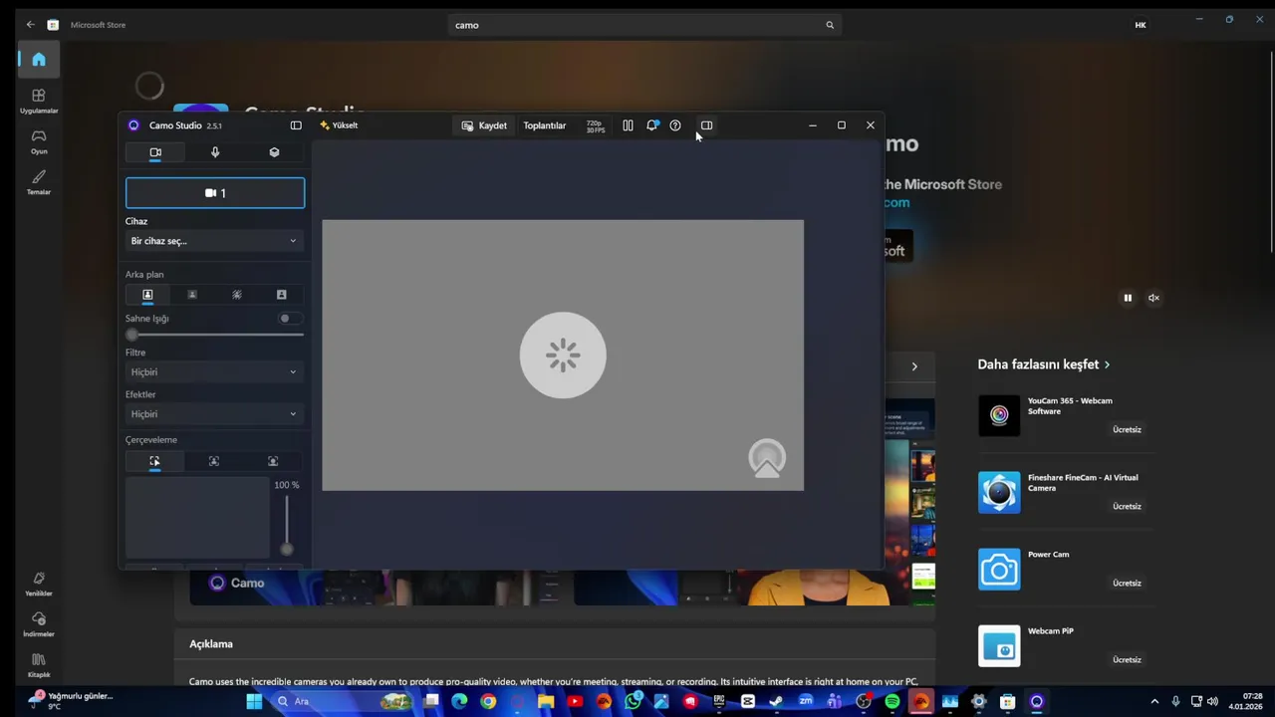Open Yenilikler in Store sidebar
The width and height of the screenshot is (1275, 717).
tap(39, 584)
